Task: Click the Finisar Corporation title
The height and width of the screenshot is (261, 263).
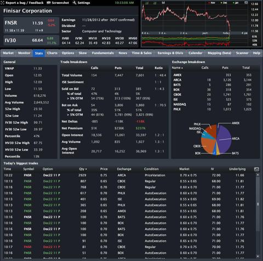Action: 27,11
